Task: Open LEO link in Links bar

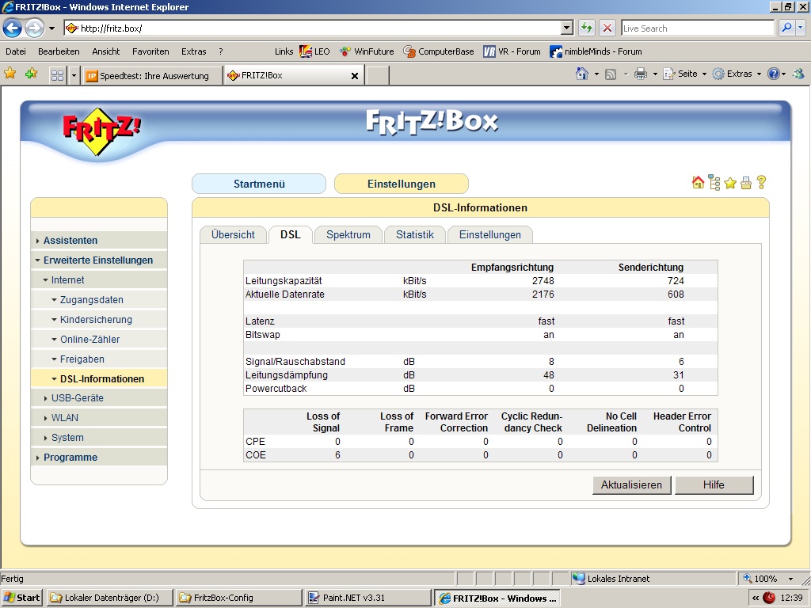Action: point(314,51)
